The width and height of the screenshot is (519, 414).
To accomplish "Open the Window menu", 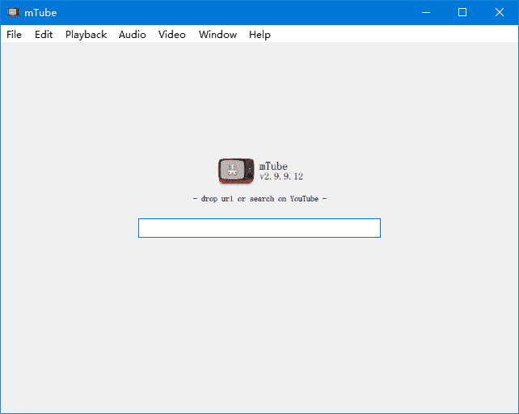I will pyautogui.click(x=217, y=35).
